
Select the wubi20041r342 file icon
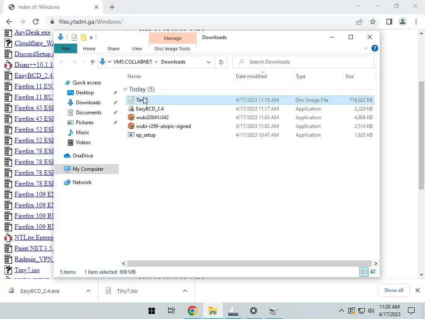point(131,118)
